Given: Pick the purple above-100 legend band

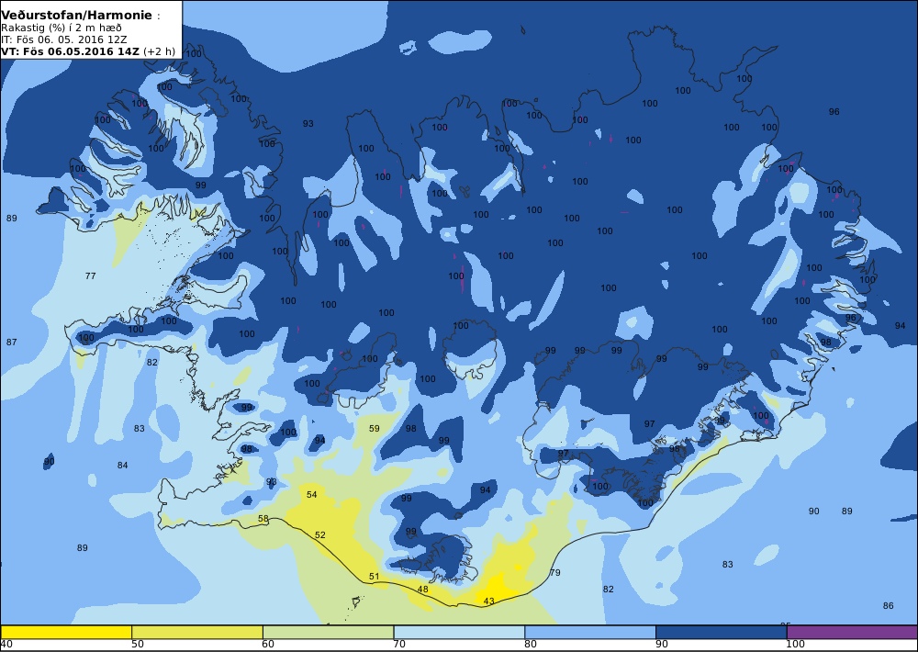Looking at the screenshot, I should (x=852, y=632).
